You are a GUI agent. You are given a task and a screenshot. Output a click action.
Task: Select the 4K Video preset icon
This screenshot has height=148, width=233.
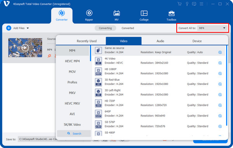click(98, 61)
